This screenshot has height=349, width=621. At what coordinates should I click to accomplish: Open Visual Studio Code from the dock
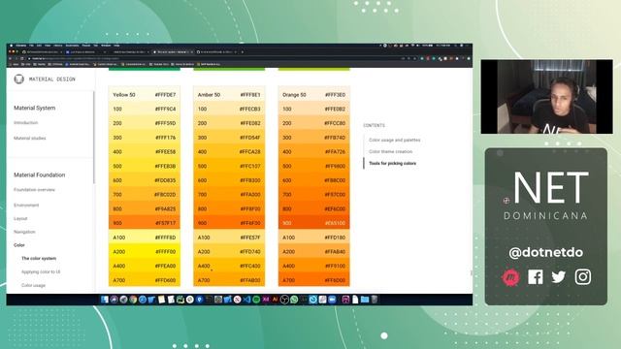[246, 300]
